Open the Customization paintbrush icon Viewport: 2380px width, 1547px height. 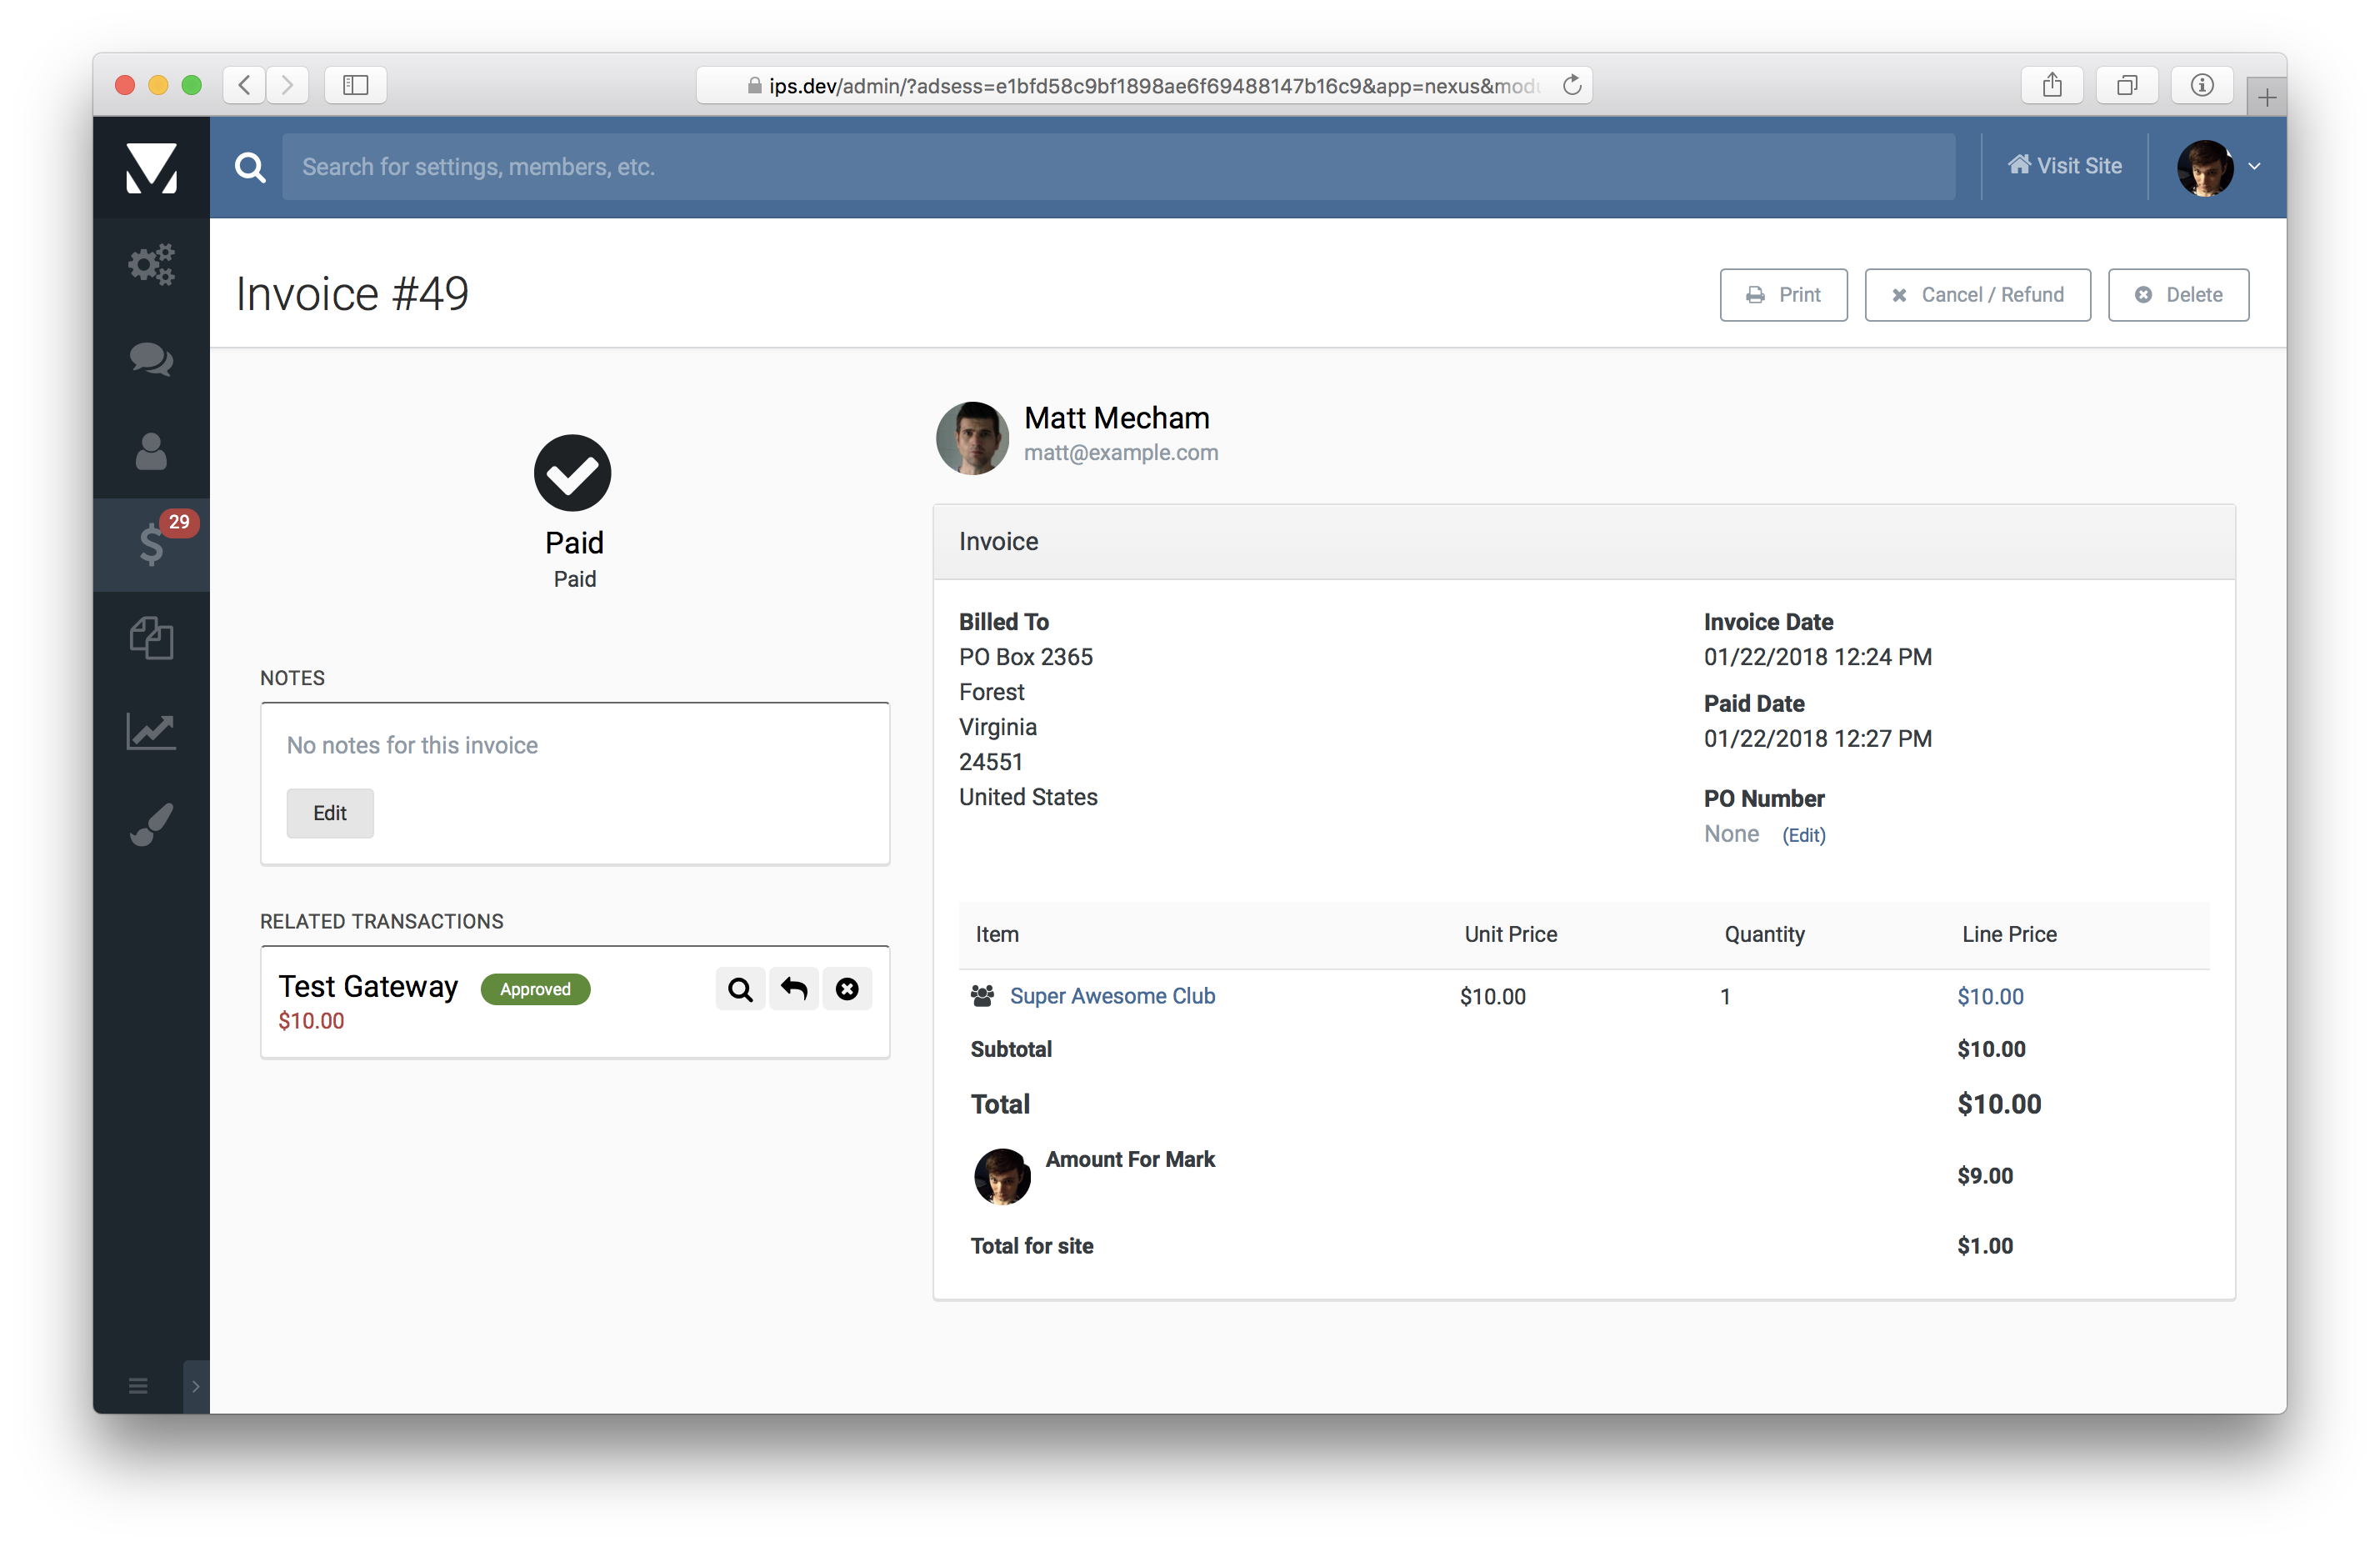click(151, 825)
